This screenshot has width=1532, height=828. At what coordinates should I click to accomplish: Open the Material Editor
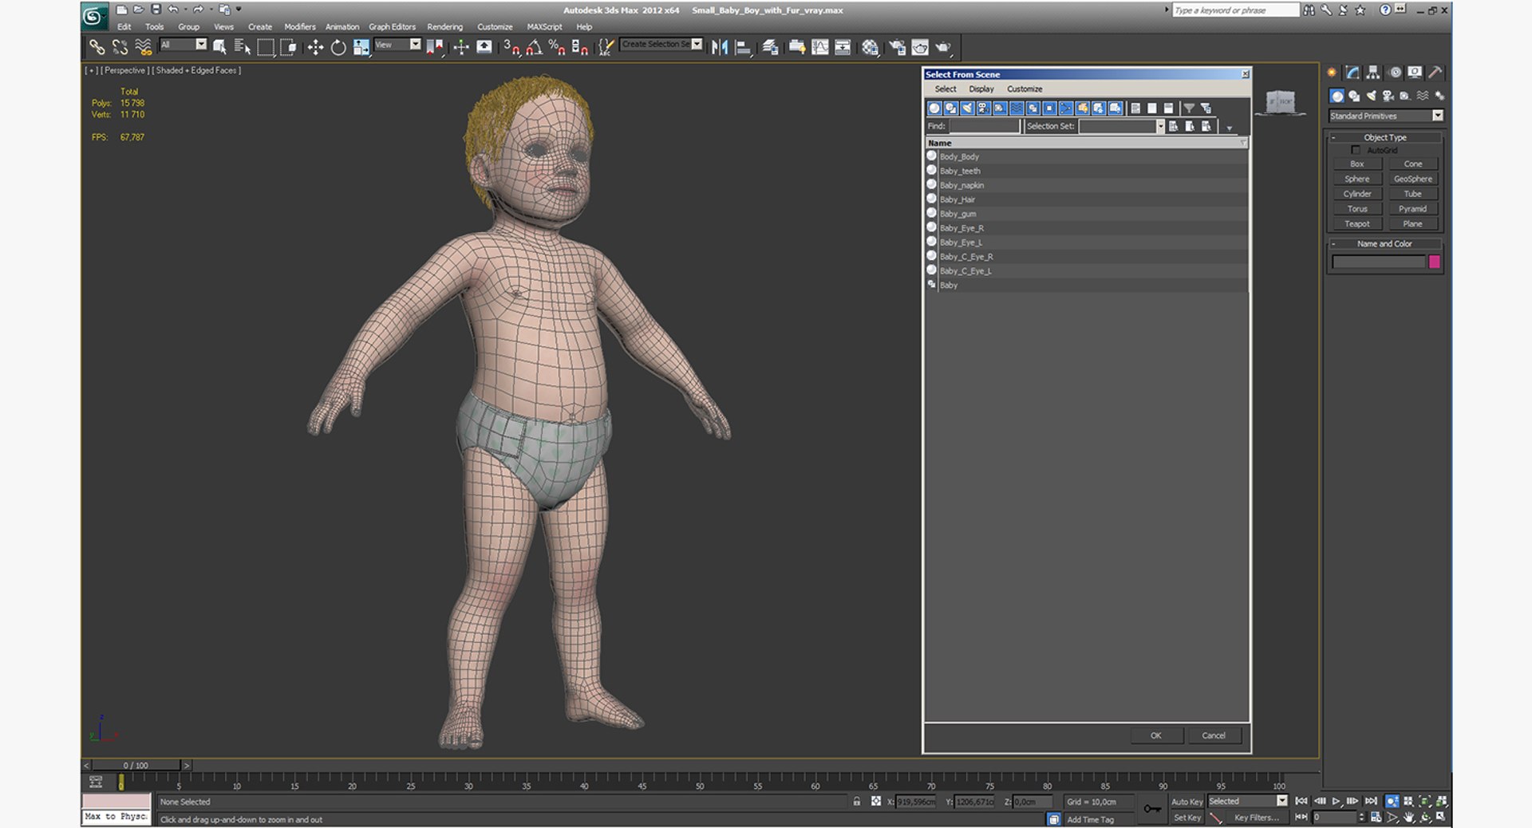(870, 47)
